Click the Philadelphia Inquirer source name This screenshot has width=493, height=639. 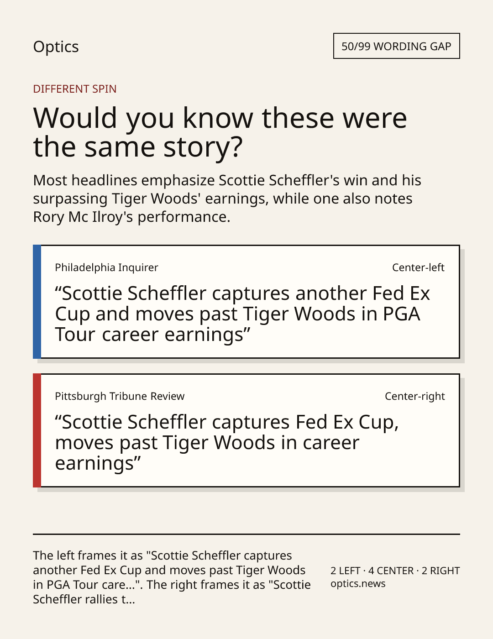tap(106, 267)
